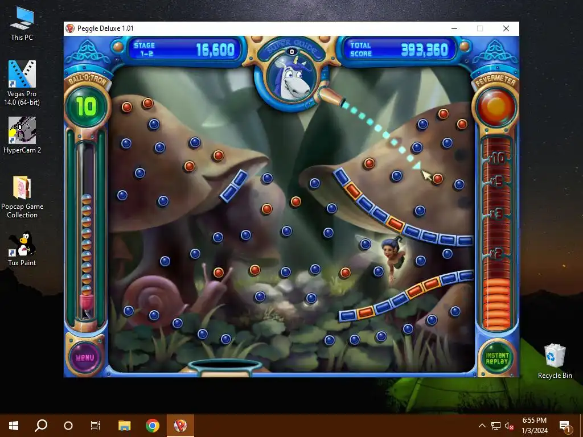
Task: Click the Instant Replay button
Action: (x=496, y=358)
